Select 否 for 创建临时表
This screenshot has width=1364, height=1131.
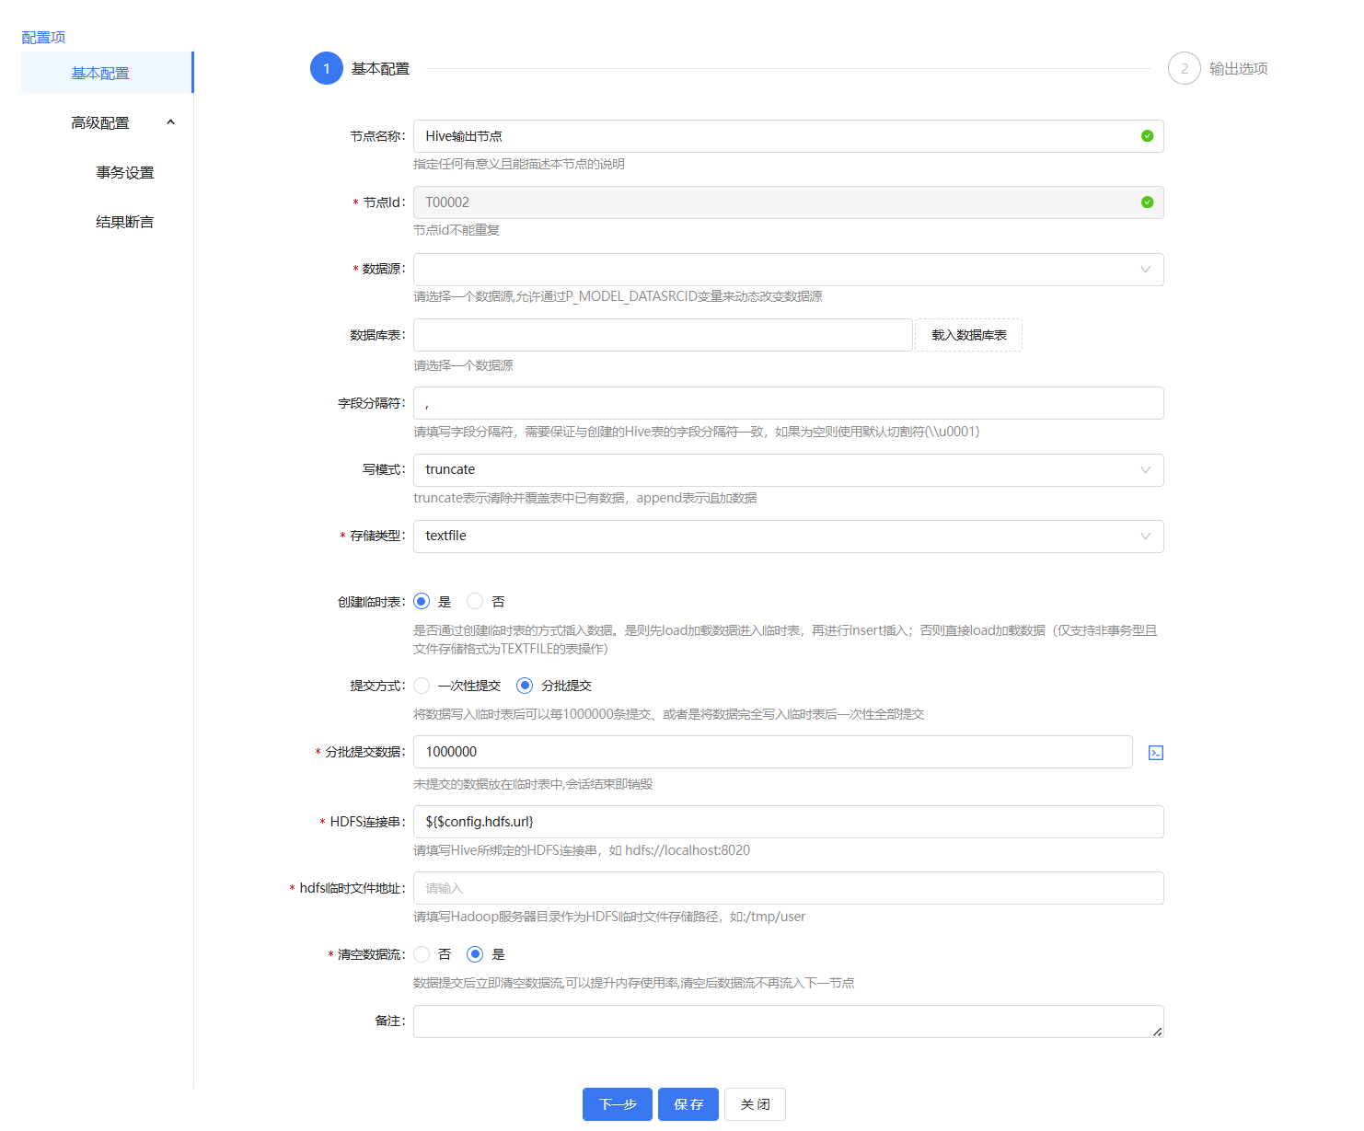point(475,602)
